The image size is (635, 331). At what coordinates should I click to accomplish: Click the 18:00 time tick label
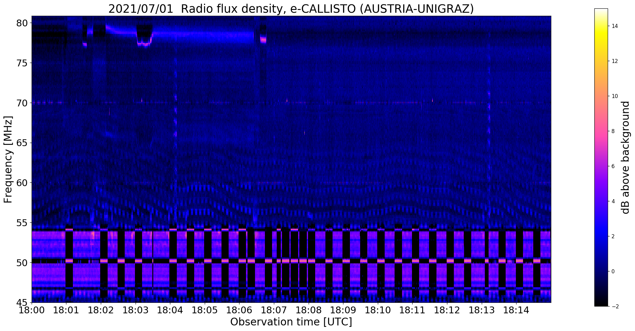[32, 310]
